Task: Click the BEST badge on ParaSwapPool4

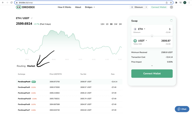Action: pos(34,82)
